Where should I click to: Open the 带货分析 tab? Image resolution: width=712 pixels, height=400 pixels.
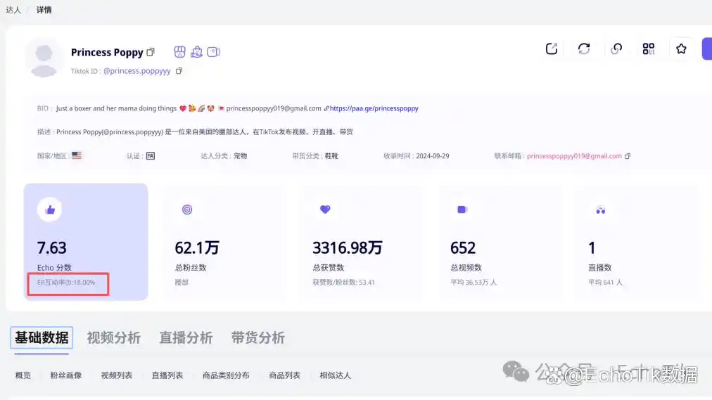click(258, 338)
